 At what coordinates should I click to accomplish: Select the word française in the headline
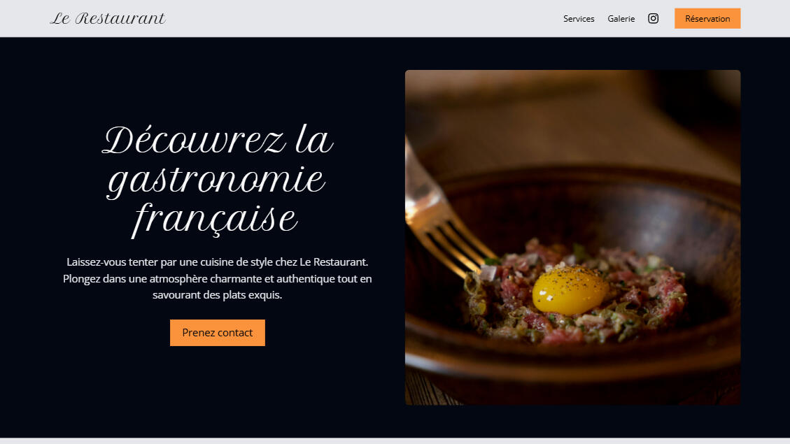click(215, 220)
